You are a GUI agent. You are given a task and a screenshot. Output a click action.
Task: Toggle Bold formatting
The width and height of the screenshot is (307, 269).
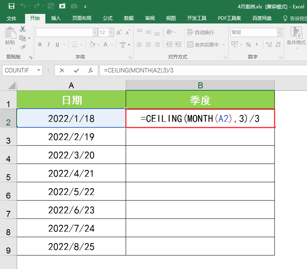coord(40,45)
